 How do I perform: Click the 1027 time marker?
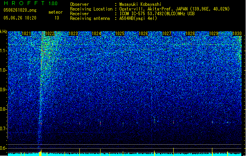[x=167, y=34]
